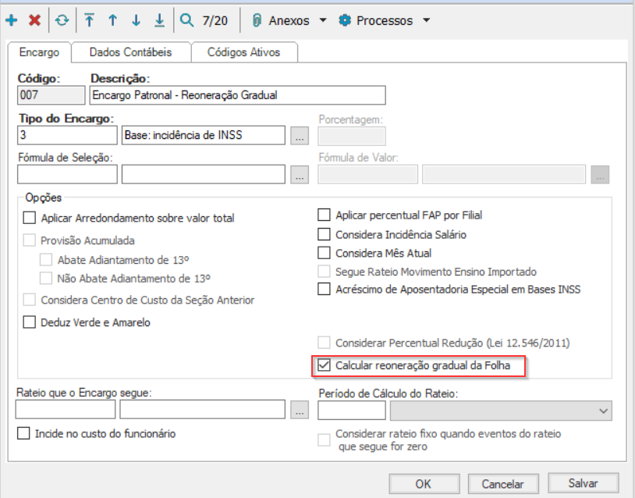The width and height of the screenshot is (635, 498).
Task: Enable Aplicar percentual FAP por Filial
Action: tap(325, 215)
